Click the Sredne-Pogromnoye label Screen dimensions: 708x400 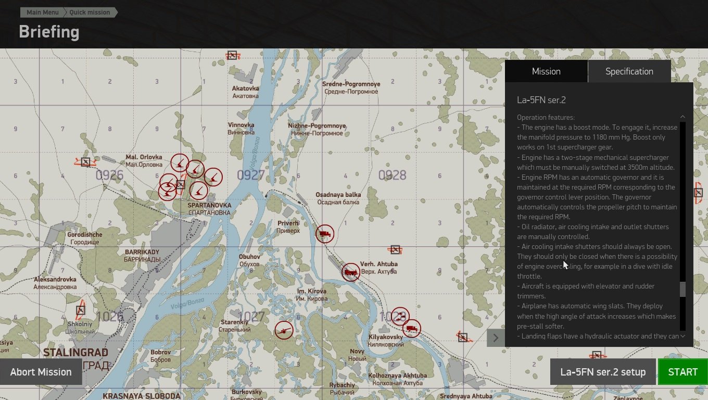(x=351, y=87)
